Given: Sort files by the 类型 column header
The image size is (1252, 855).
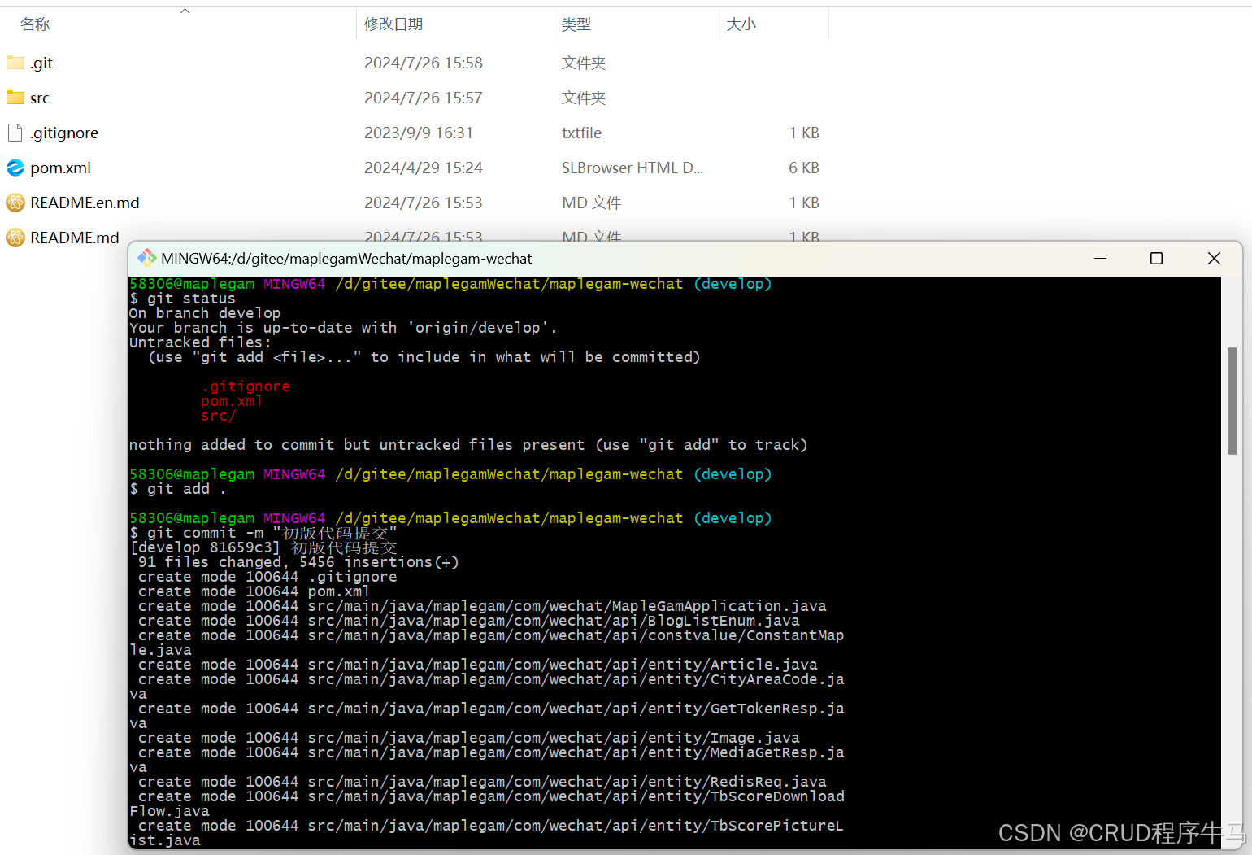Looking at the screenshot, I should point(576,24).
